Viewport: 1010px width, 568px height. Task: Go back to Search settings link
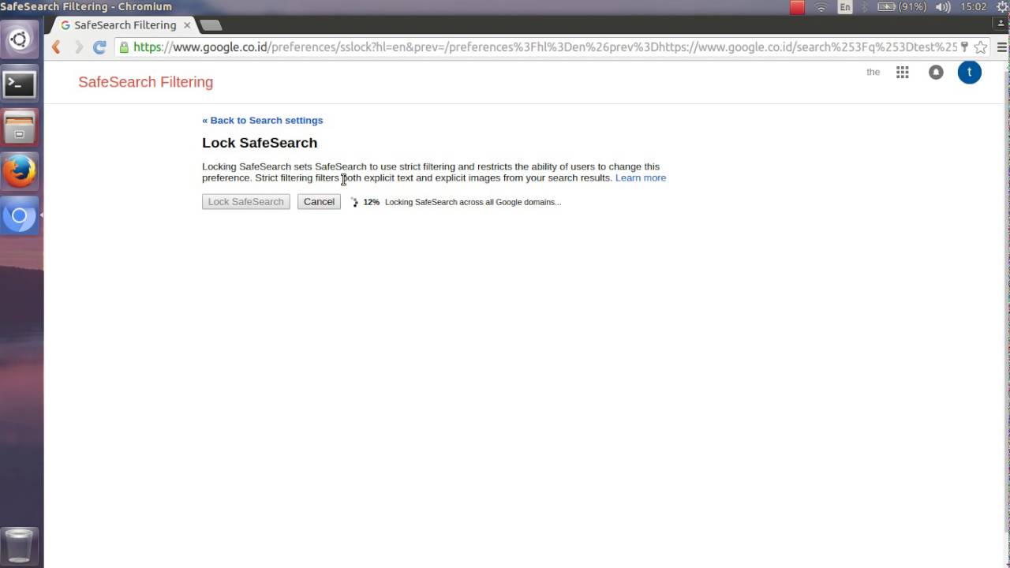(263, 121)
